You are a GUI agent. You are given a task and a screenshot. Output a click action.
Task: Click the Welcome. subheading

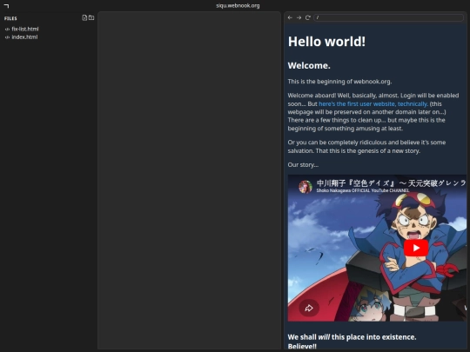(309, 65)
